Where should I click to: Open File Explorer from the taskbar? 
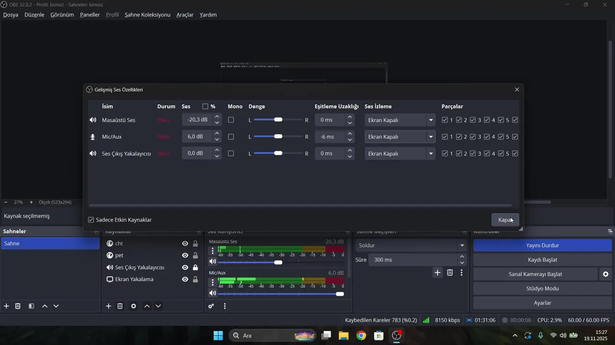click(344, 335)
